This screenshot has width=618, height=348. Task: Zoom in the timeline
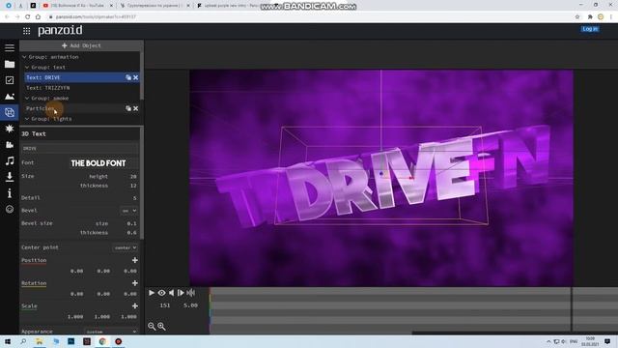point(161,327)
